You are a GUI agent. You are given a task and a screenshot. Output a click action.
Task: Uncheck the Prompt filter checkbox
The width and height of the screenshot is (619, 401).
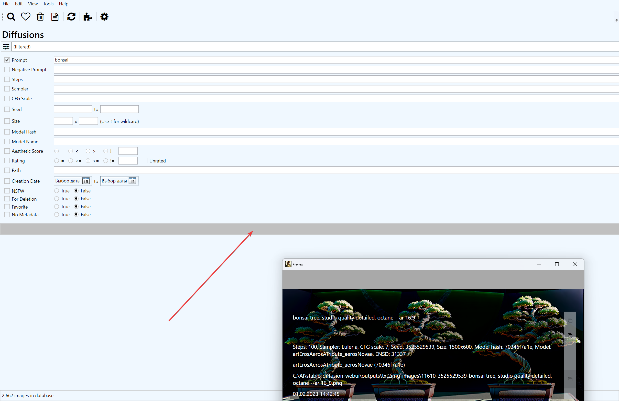tap(7, 60)
